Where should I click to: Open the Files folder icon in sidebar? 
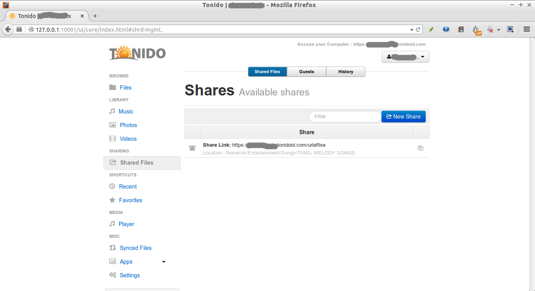pos(112,87)
